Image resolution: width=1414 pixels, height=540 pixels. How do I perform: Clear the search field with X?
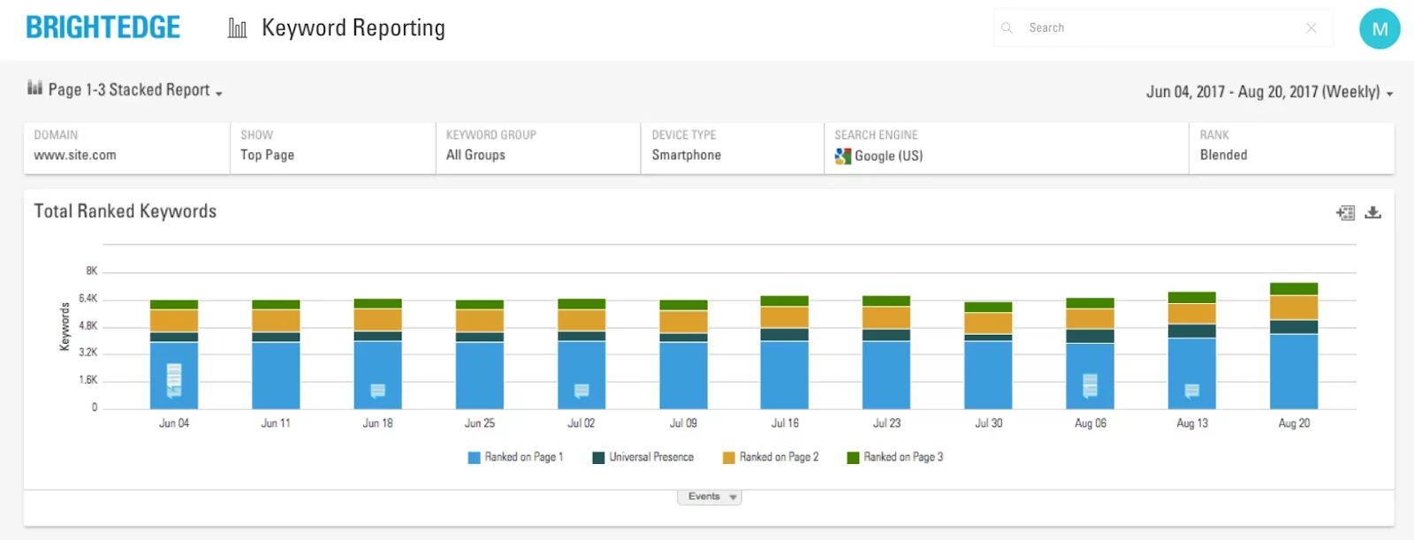(x=1311, y=28)
